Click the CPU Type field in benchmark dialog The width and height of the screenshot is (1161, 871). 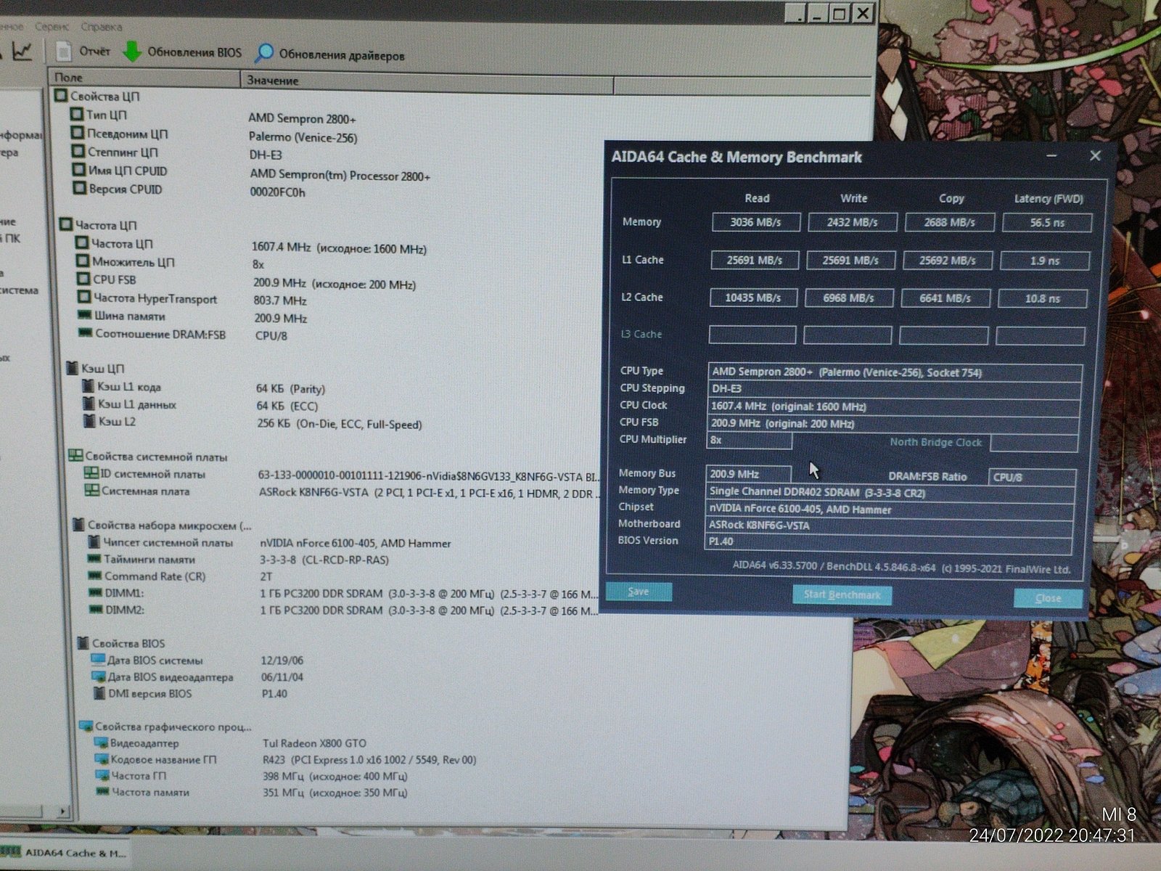pyautogui.click(x=895, y=372)
